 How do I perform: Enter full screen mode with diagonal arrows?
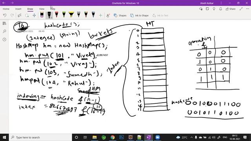[x=241, y=9]
